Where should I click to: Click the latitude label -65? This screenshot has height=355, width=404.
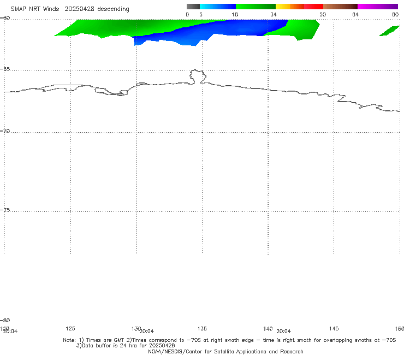[5, 69]
